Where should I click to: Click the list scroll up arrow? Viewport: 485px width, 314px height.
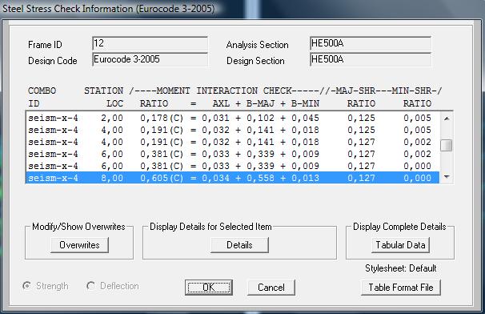tap(447, 119)
